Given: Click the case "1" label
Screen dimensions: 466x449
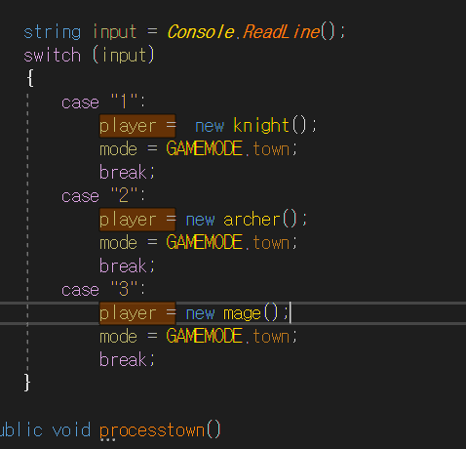Looking at the screenshot, I should pos(103,102).
